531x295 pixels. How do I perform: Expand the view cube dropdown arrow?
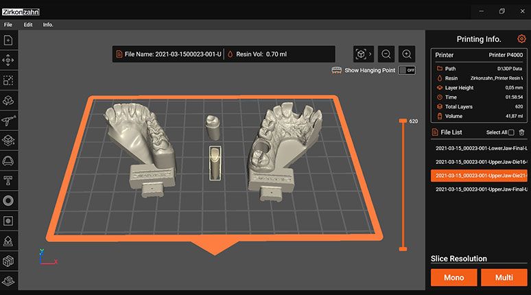point(370,54)
